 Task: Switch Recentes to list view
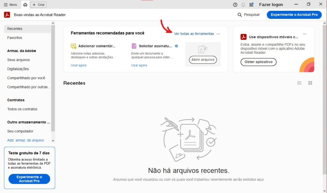(300, 83)
